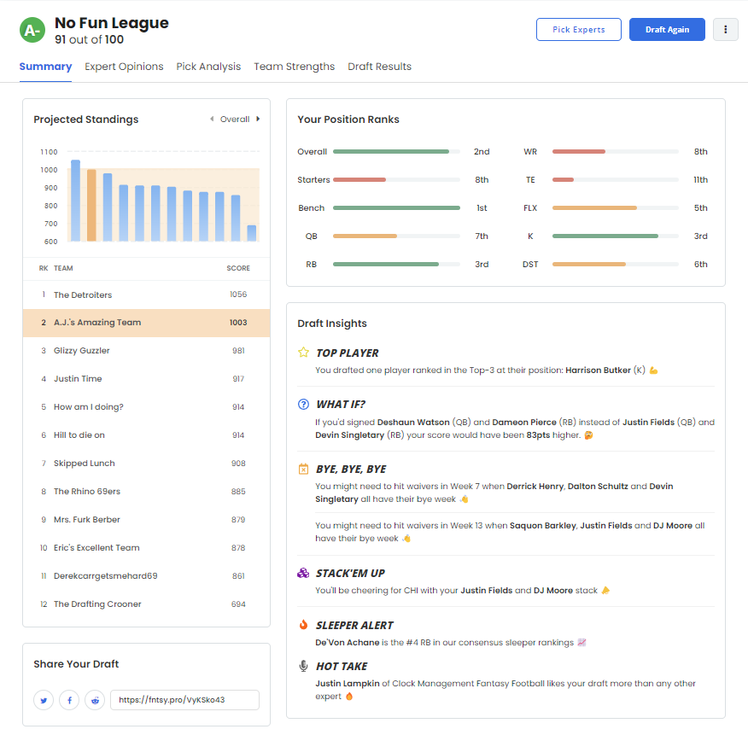Open the Team Strengths tab
The height and width of the screenshot is (735, 748).
coord(294,67)
